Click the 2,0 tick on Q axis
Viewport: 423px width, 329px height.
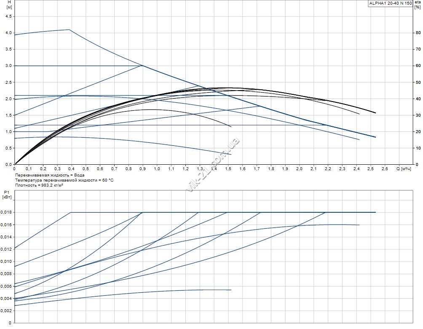299,169
